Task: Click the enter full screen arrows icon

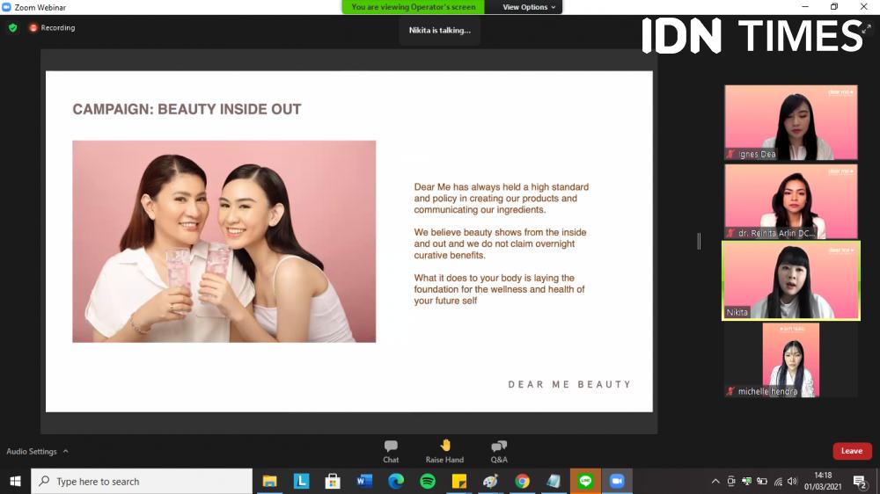Action: (867, 29)
